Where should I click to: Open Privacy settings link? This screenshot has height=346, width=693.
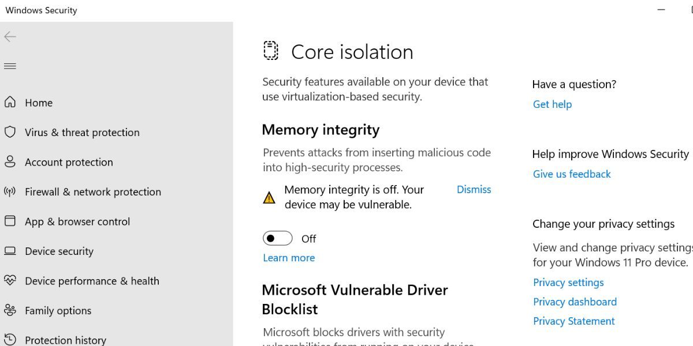point(568,283)
